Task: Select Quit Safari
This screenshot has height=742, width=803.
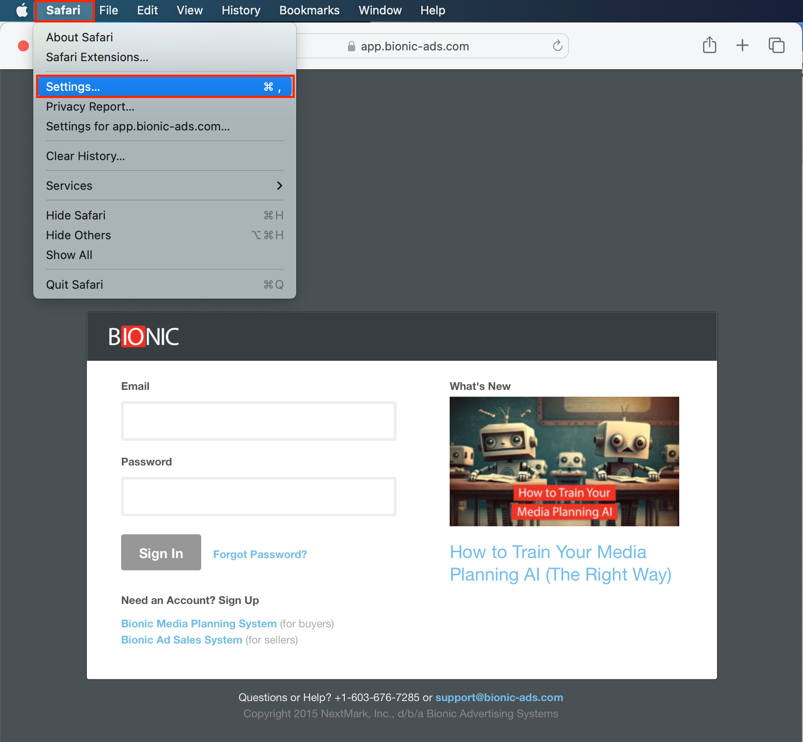Action: [75, 285]
